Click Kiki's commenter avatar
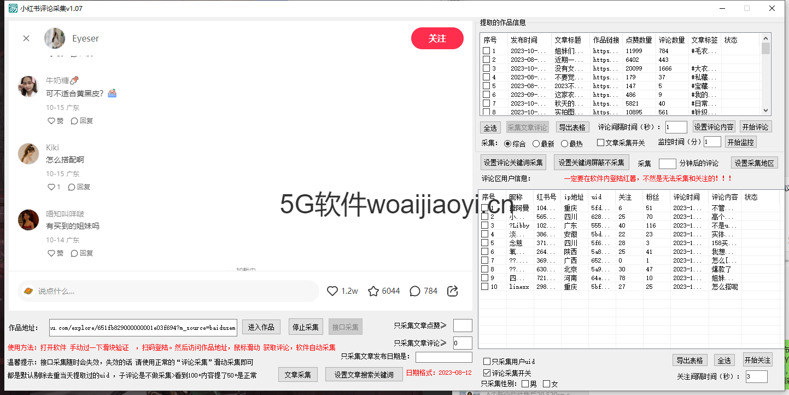The width and height of the screenshot is (789, 395). 28,154
